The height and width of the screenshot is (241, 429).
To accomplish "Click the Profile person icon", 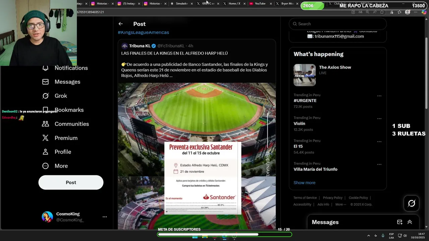I will click(x=45, y=152).
